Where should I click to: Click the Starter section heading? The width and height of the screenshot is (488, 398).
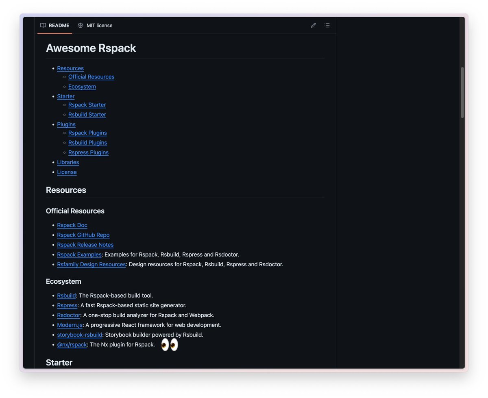(59, 362)
